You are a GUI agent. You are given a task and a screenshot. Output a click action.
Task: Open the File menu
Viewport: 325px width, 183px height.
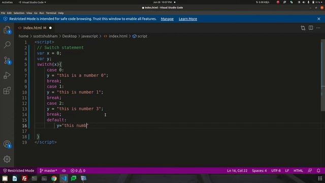pyautogui.click(x=3, y=13)
